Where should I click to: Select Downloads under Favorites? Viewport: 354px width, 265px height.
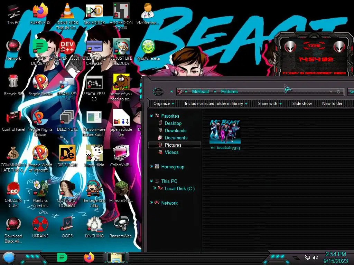point(175,130)
